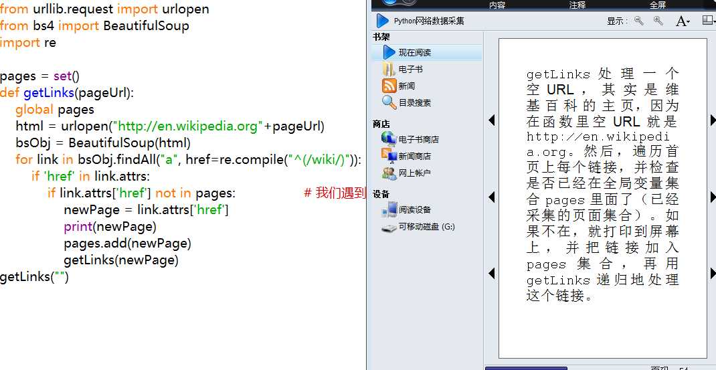Click the 商店 section header

click(x=381, y=124)
